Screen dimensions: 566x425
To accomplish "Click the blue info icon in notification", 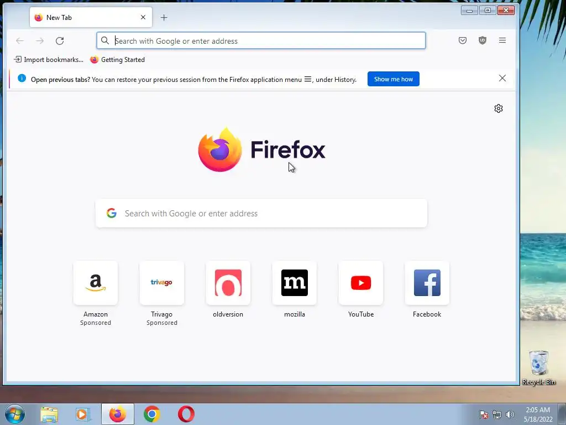I will [22, 79].
